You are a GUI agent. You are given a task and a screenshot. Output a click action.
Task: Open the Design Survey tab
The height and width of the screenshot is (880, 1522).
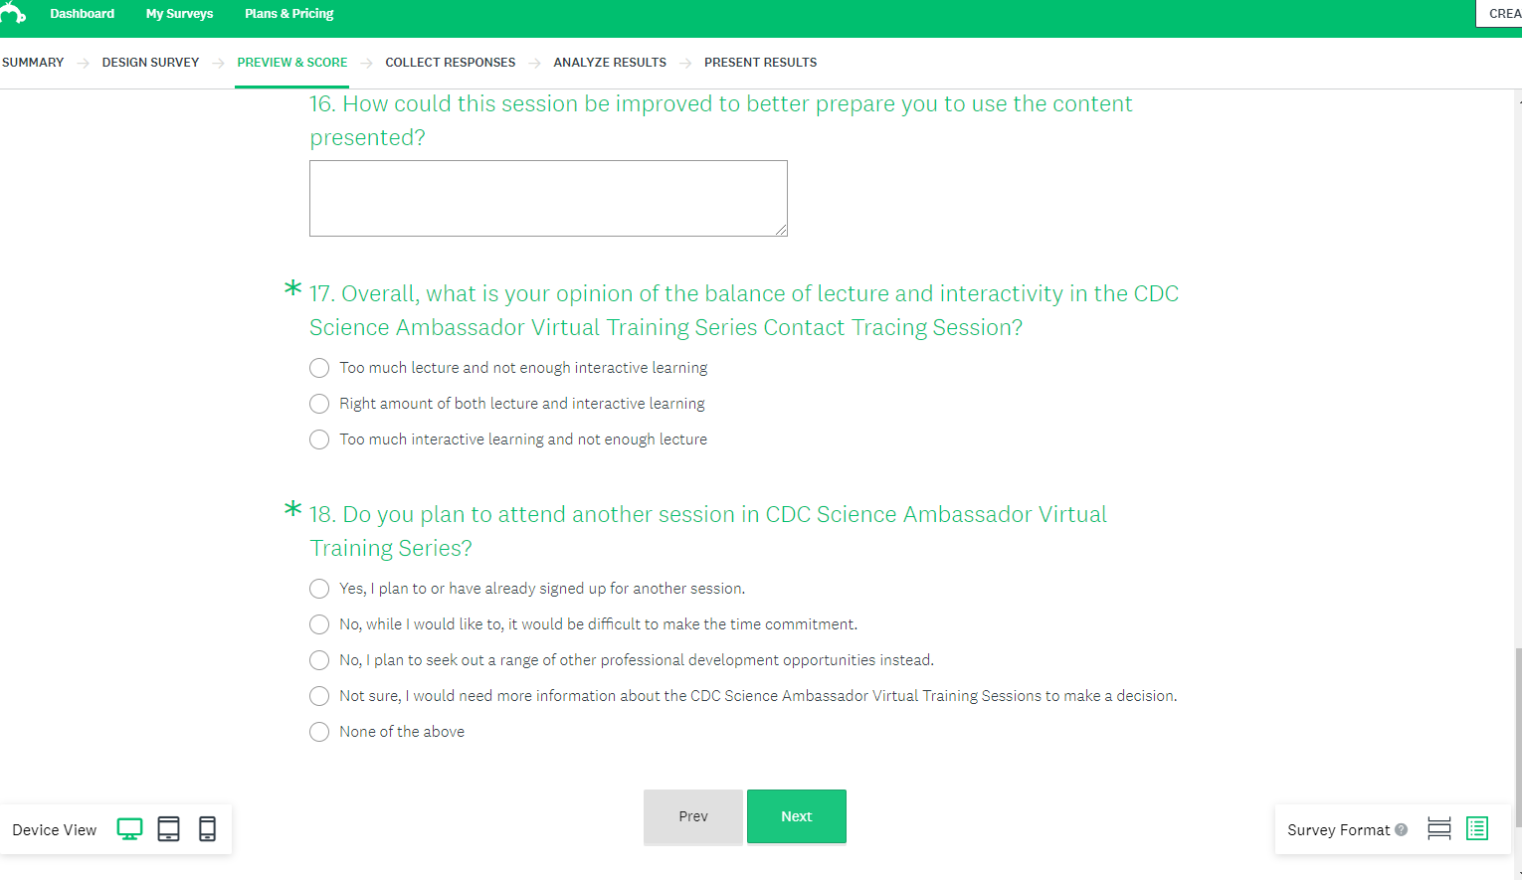point(150,63)
